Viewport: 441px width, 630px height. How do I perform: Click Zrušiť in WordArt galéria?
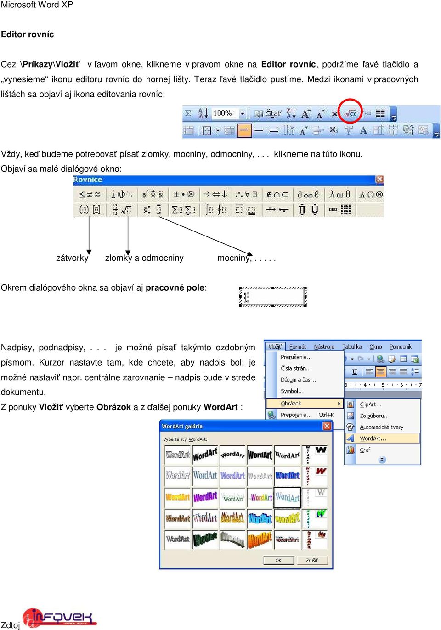pyautogui.click(x=312, y=560)
